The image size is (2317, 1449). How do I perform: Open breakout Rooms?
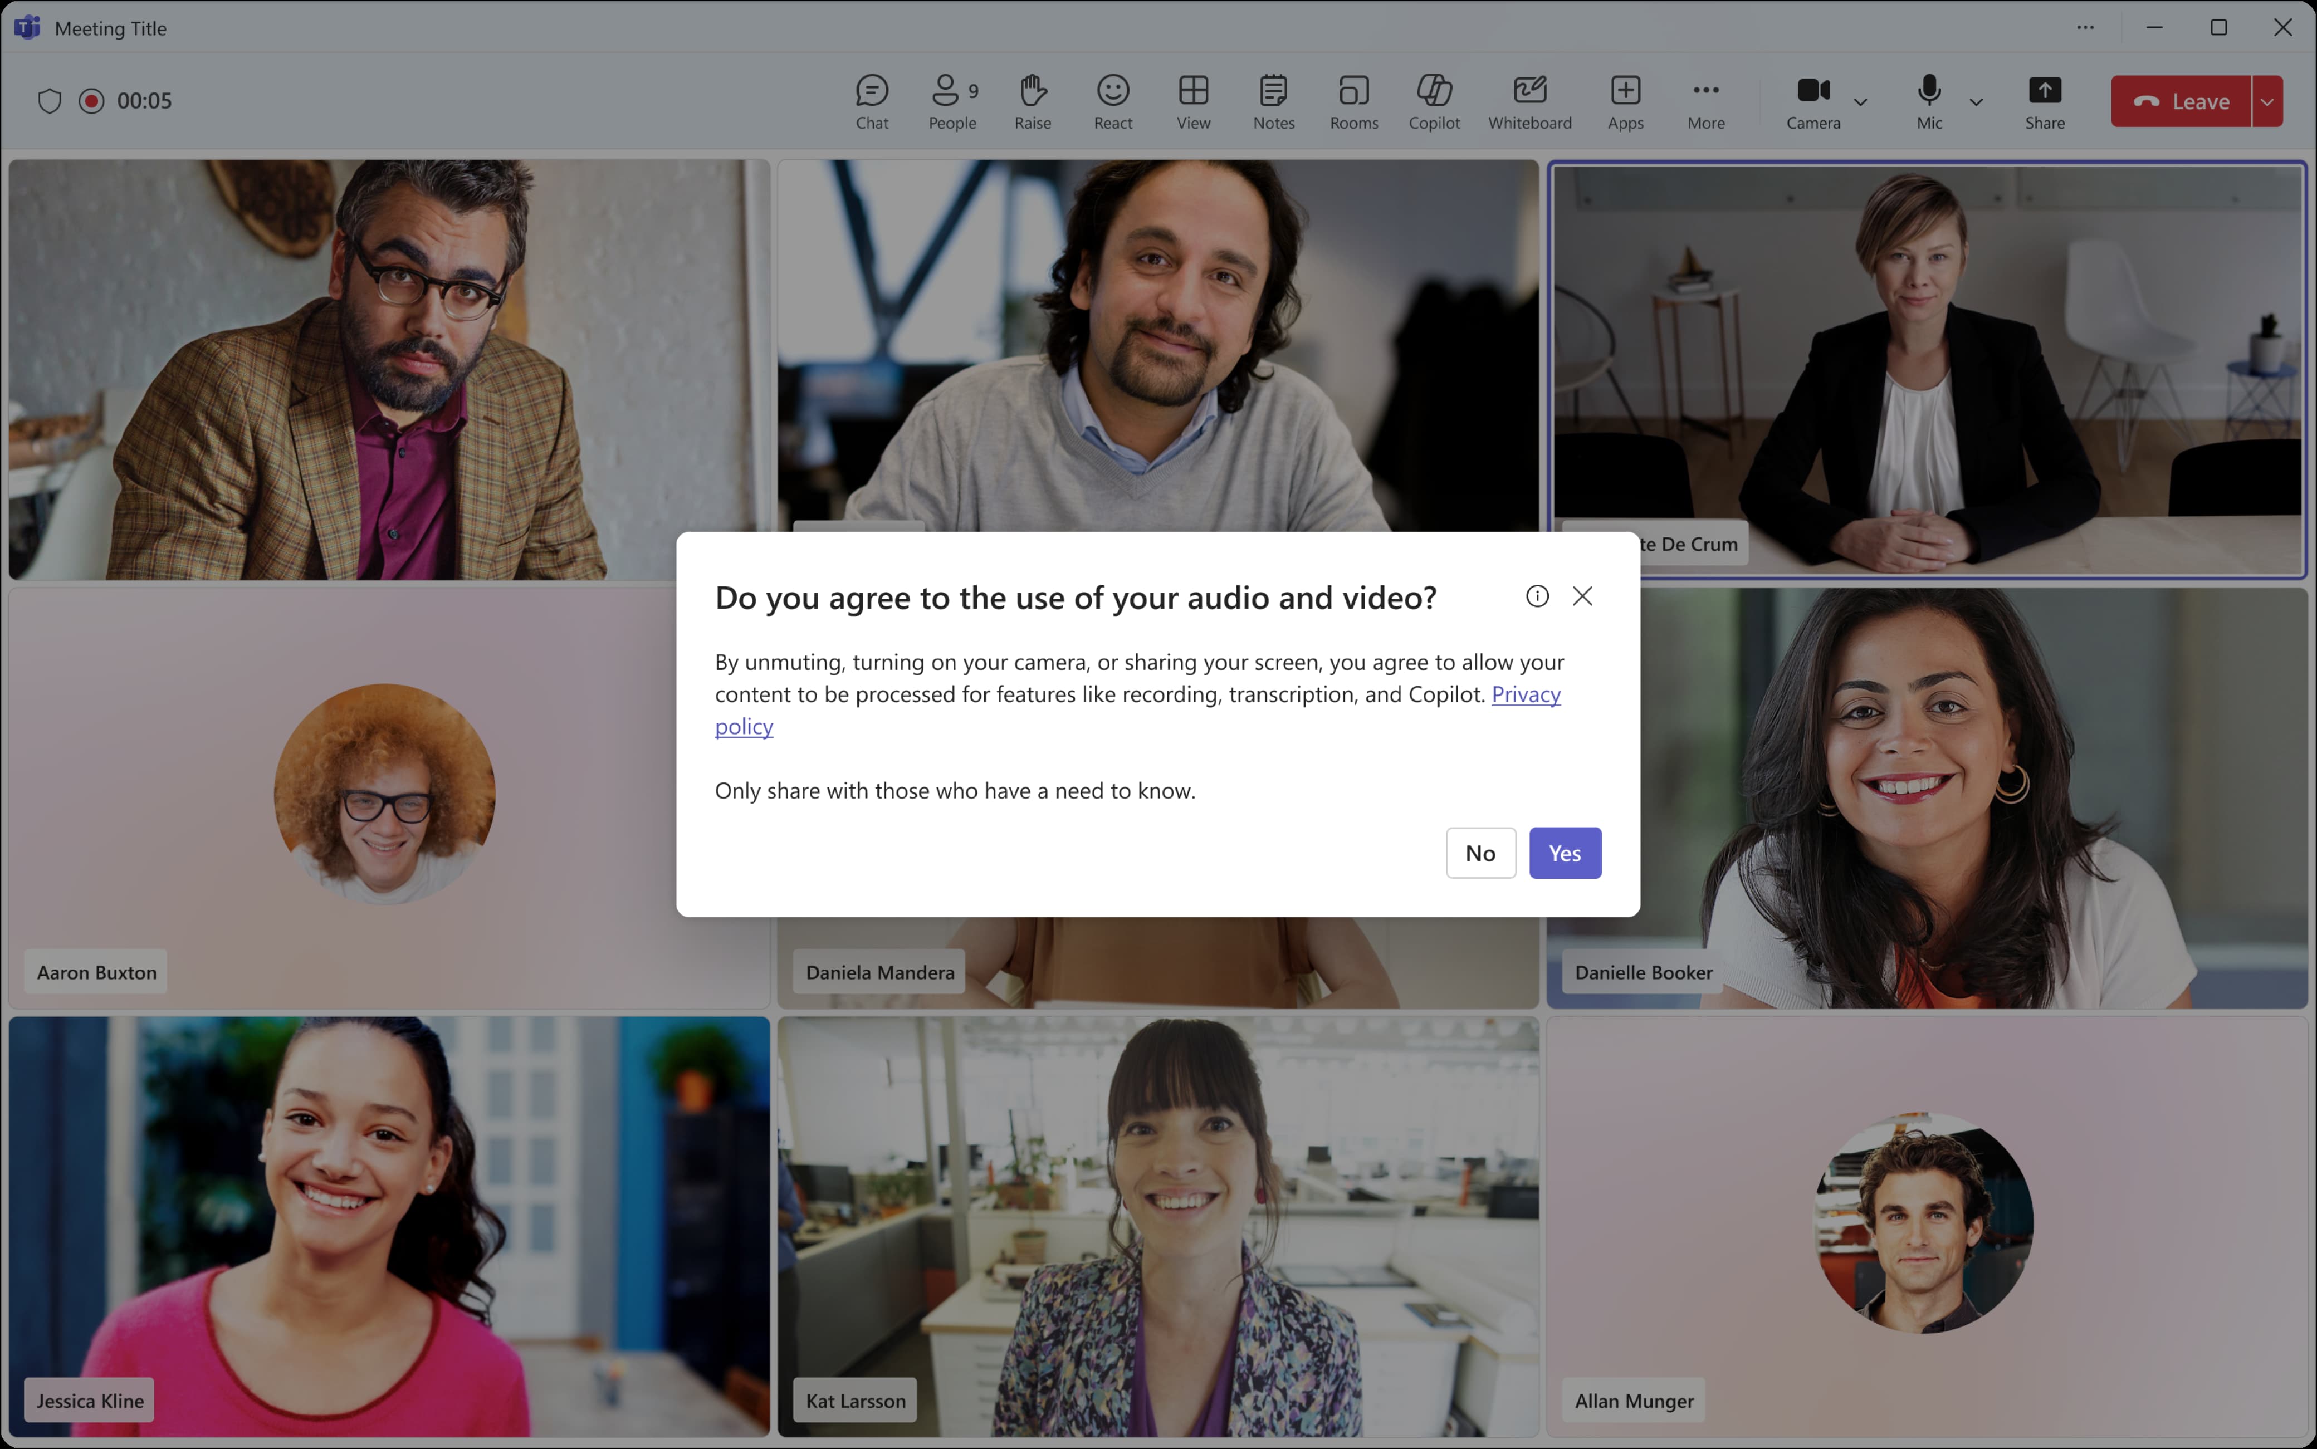(x=1353, y=101)
